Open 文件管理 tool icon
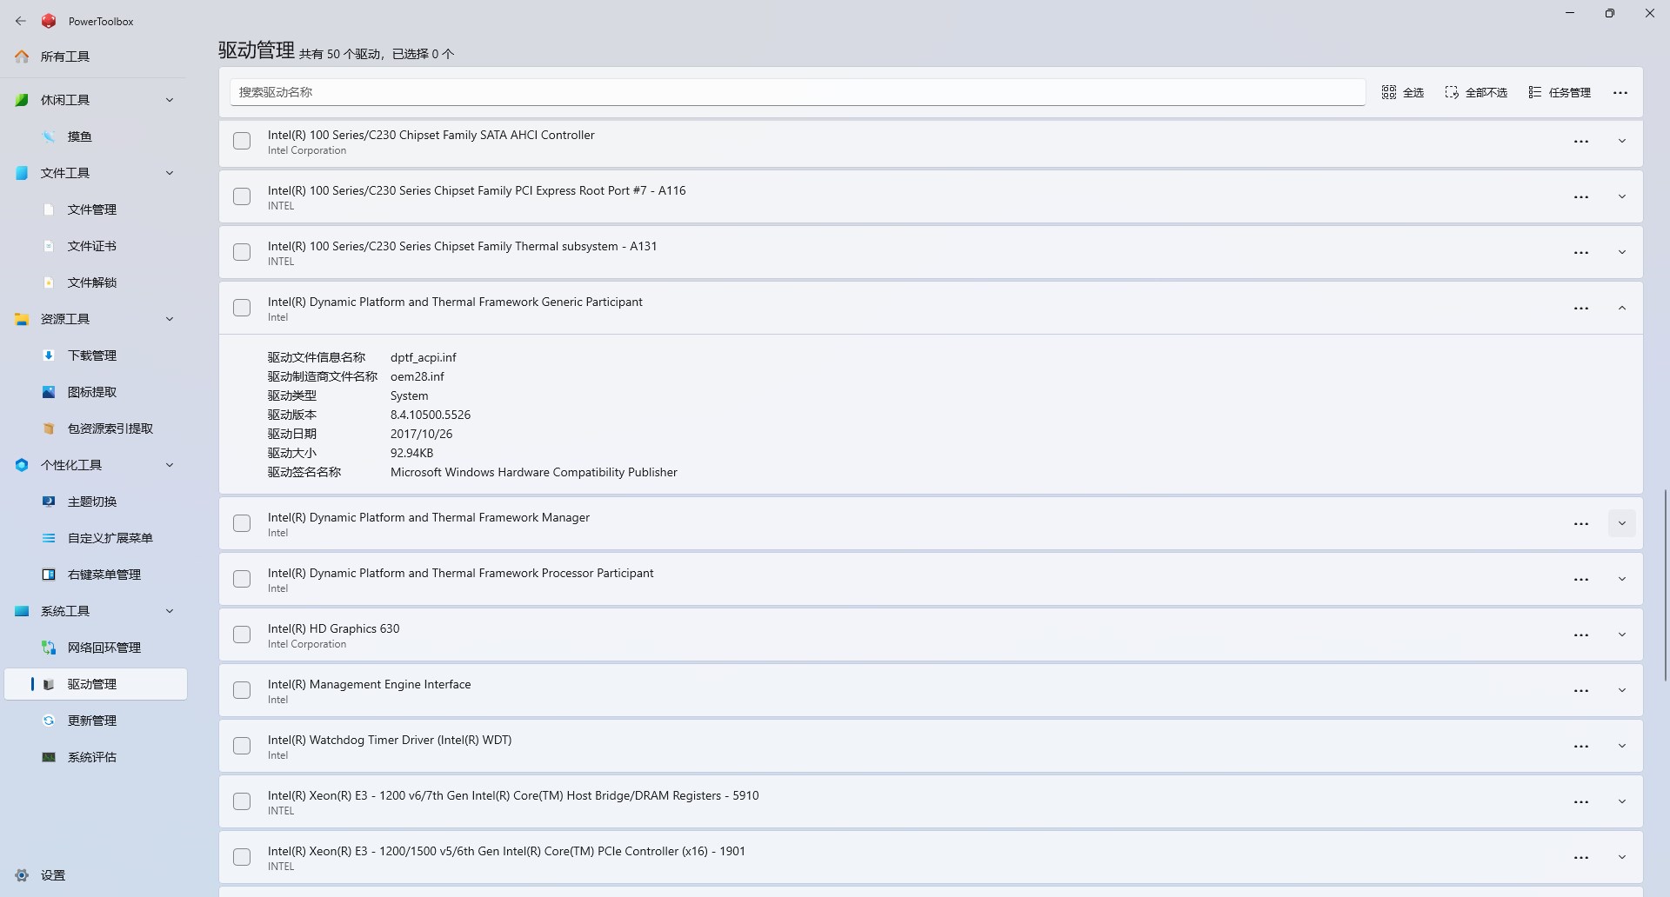1670x897 pixels. [49, 209]
